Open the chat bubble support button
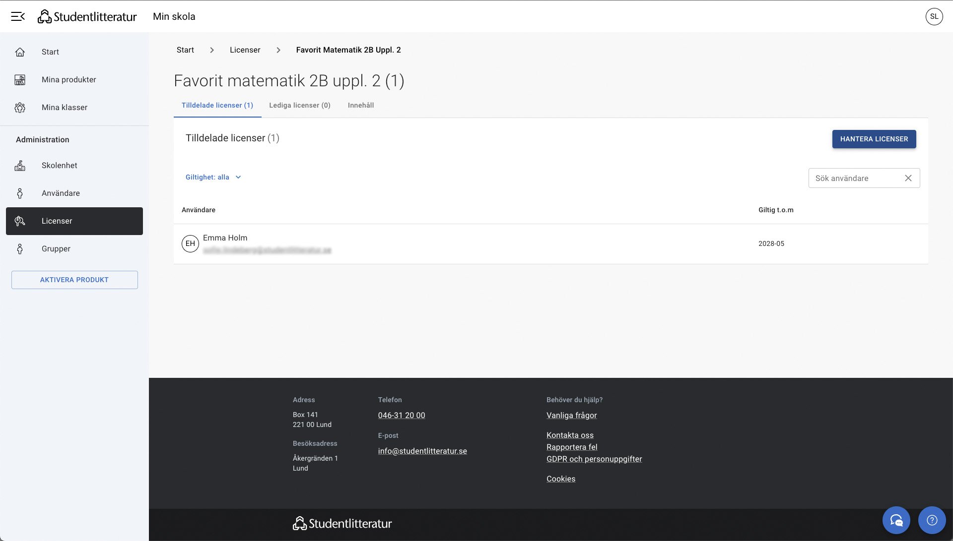953x541 pixels. click(x=896, y=520)
